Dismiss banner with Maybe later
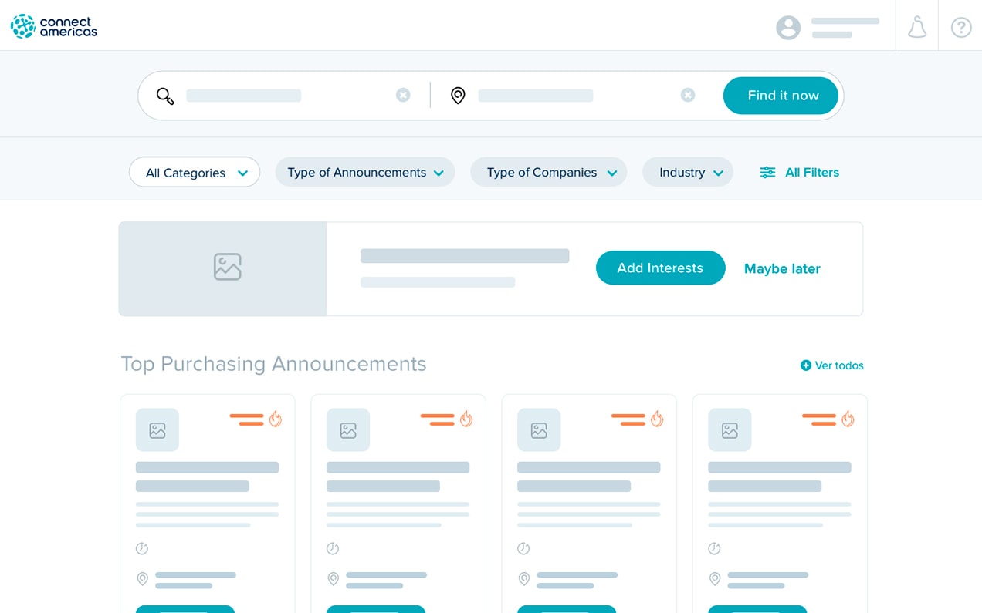 (x=781, y=269)
